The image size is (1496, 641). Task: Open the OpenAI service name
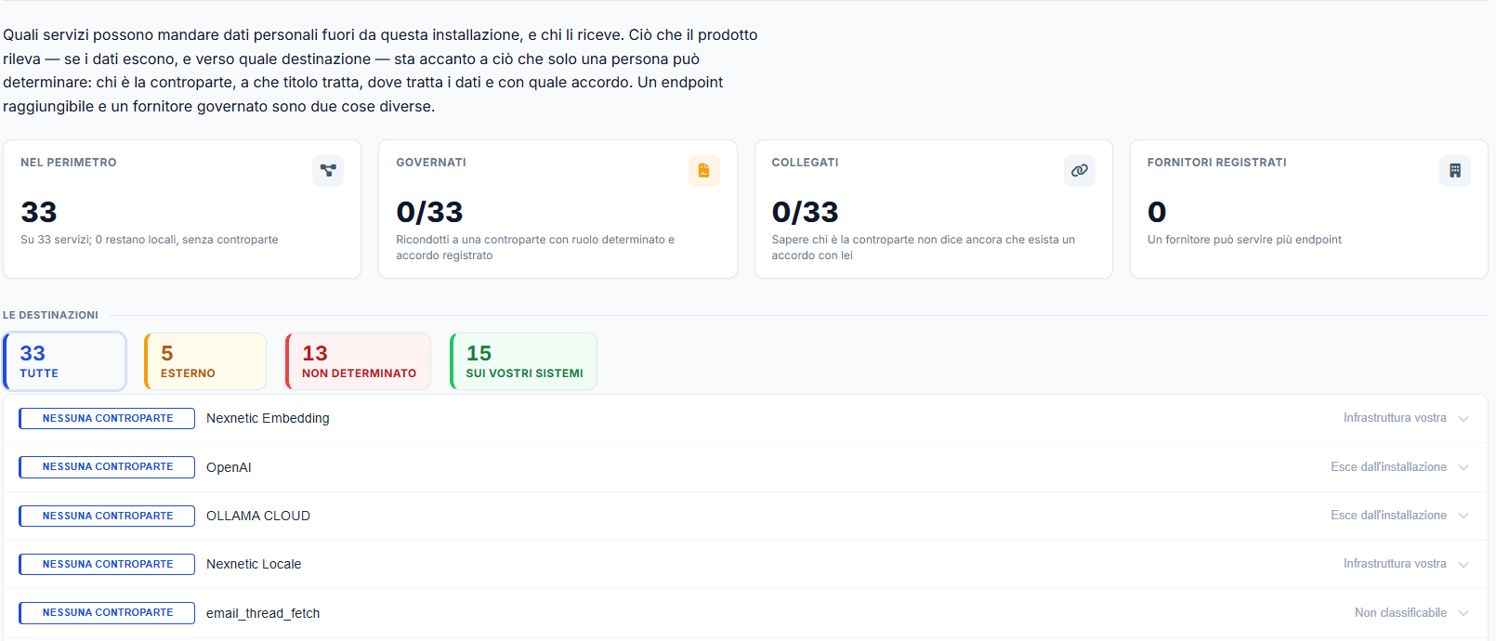tap(229, 467)
